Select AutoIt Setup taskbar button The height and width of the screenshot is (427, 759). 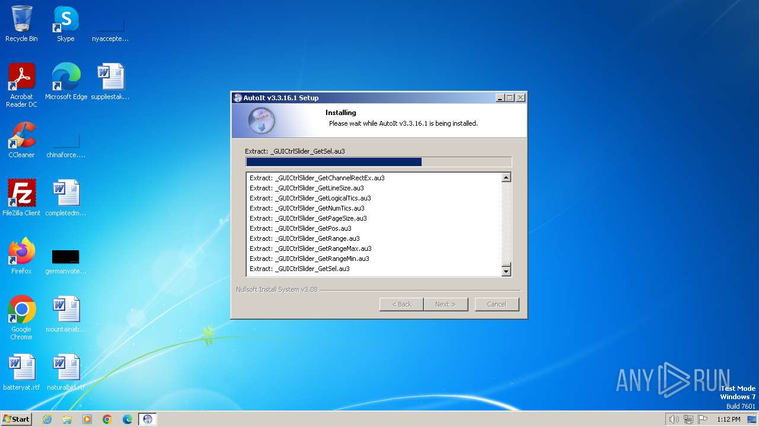coord(148,419)
